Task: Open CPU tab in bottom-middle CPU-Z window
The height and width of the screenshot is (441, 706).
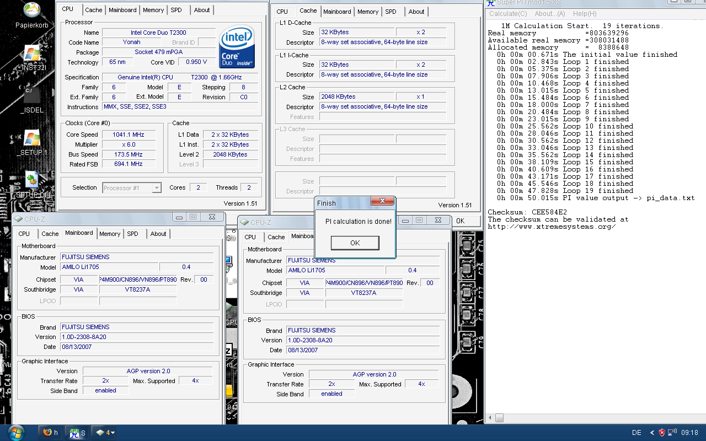Action: tap(250, 237)
